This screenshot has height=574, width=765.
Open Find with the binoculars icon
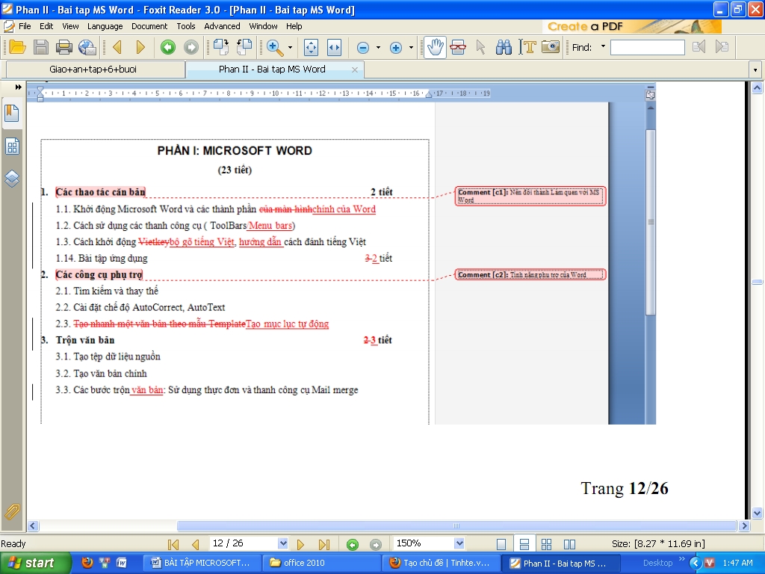coord(503,47)
